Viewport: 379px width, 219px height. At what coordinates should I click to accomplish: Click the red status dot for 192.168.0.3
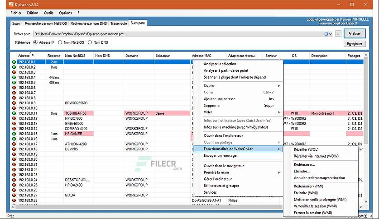pyautogui.click(x=14, y=72)
